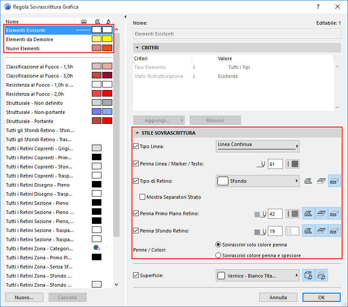
Task: Uncheck the Tipo di Retino checkbox
Action: pos(136,181)
